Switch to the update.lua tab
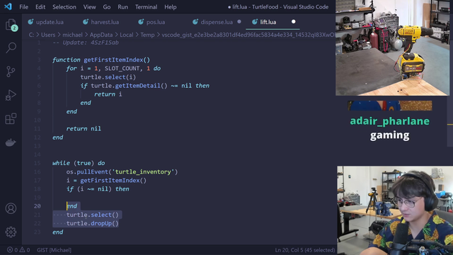The width and height of the screenshot is (453, 255). [x=45, y=22]
